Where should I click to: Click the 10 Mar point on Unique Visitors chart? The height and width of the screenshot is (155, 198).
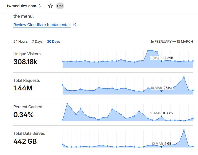pos(161,61)
